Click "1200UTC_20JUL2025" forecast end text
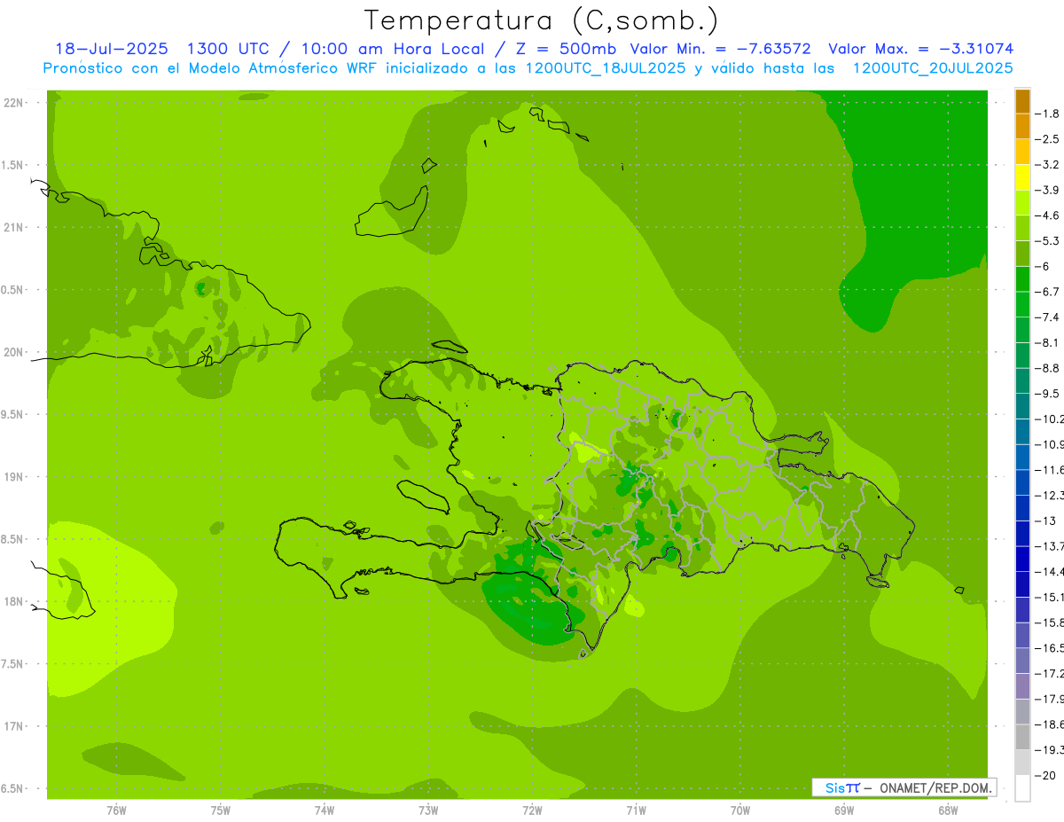Screen dimensions: 1064x822 tap(932, 68)
